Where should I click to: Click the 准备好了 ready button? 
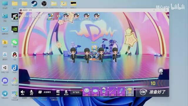153,92
